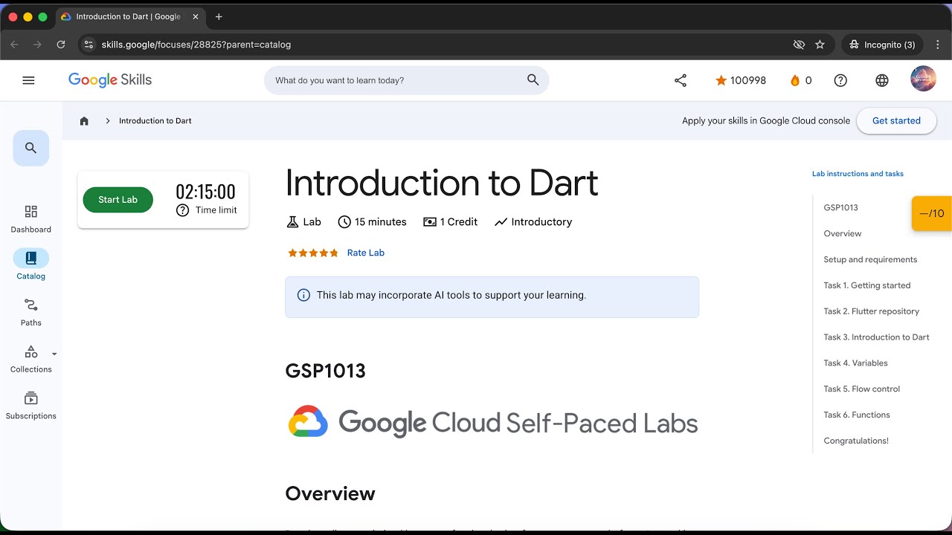Click the Lab instructions and tasks heading

coord(858,174)
